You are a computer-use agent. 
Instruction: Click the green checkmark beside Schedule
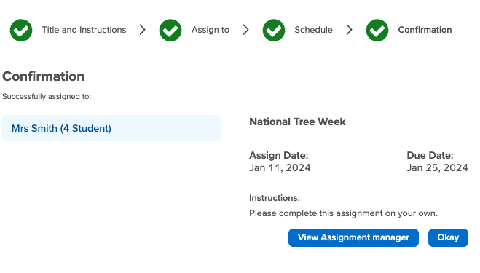[x=274, y=30]
